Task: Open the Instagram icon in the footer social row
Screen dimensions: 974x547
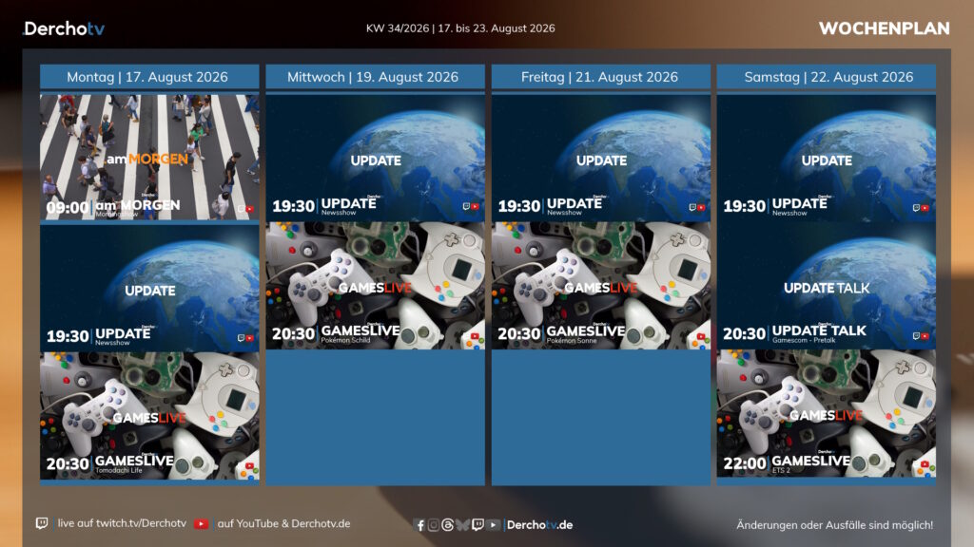Action: pyautogui.click(x=434, y=525)
